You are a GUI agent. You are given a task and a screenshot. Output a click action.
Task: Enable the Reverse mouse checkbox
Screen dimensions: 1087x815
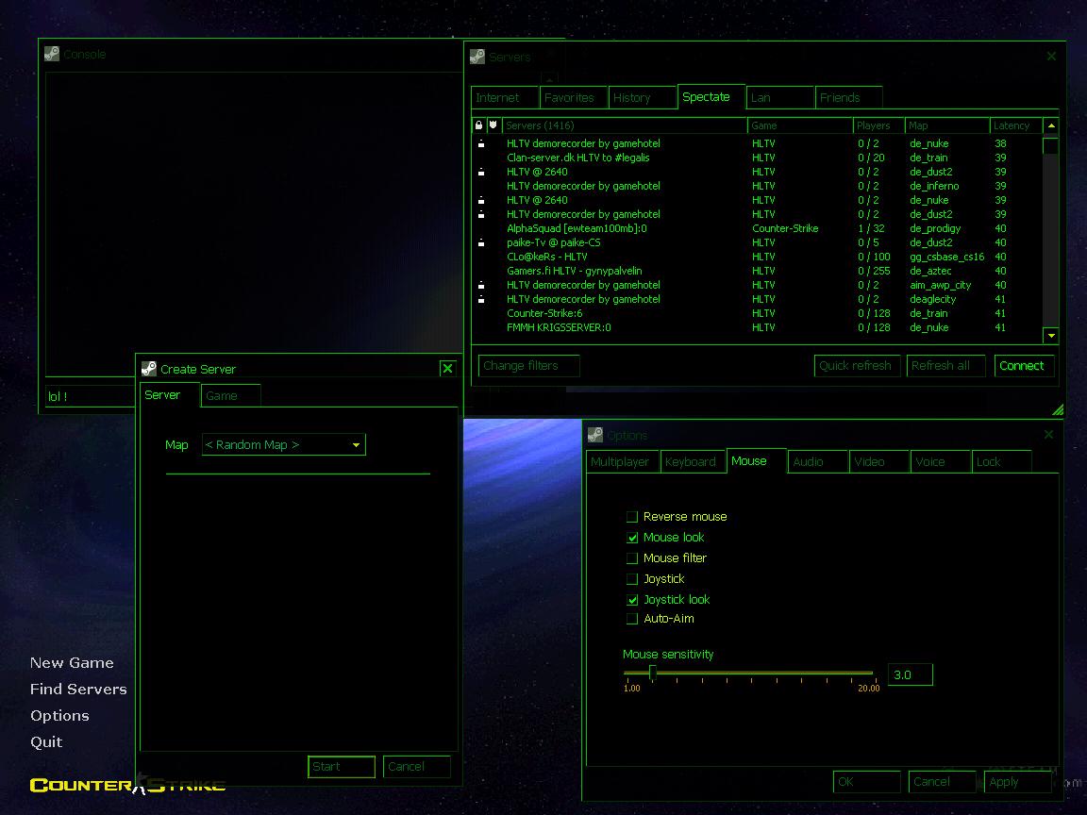click(x=632, y=517)
